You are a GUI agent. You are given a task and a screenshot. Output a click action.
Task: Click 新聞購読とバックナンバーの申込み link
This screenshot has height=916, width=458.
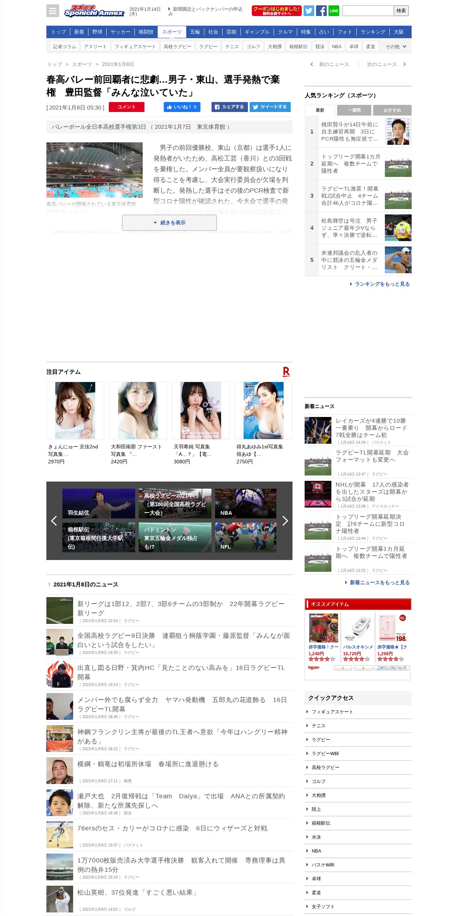[x=206, y=11]
